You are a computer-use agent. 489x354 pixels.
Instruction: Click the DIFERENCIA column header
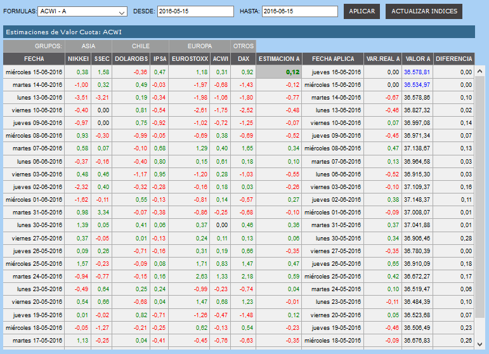[454, 58]
